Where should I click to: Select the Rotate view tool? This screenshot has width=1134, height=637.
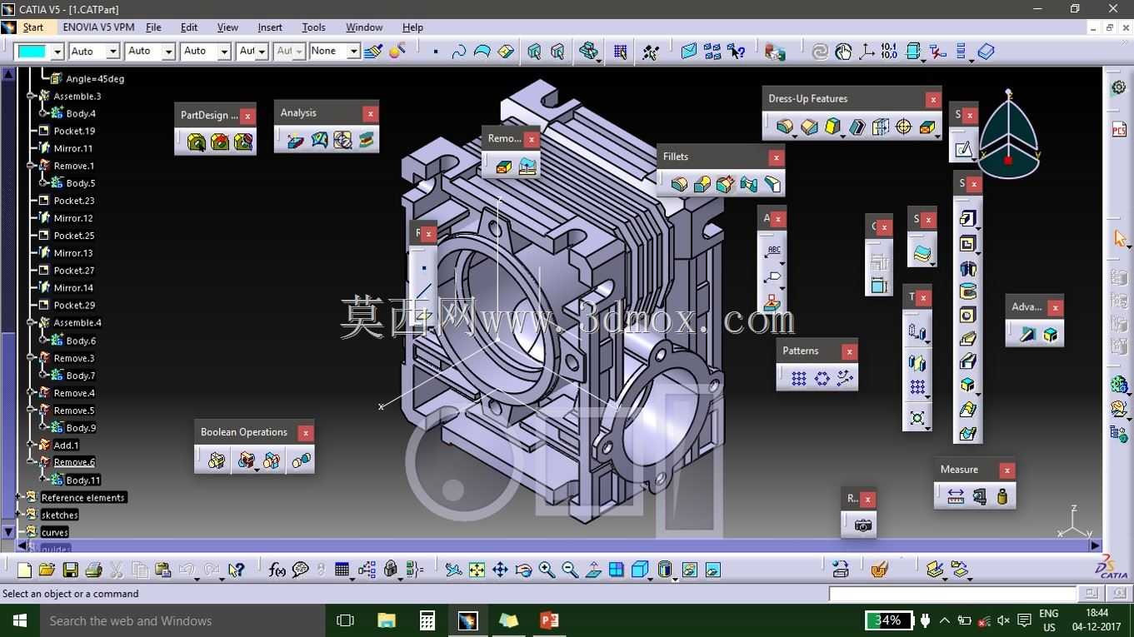(523, 570)
